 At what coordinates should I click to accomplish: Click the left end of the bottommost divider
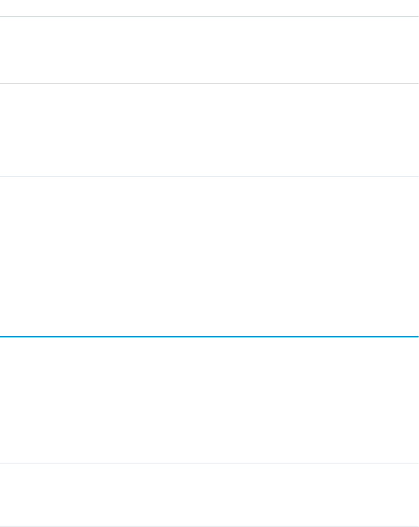(x=2, y=527)
